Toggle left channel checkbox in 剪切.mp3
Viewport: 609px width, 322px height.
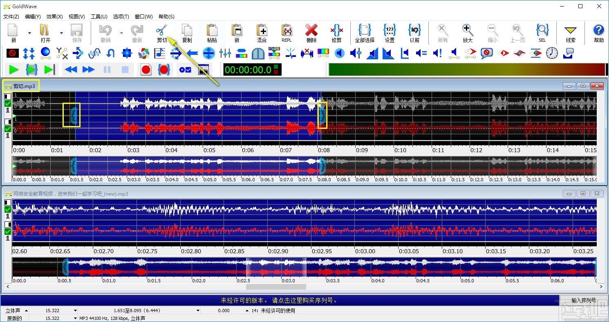pyautogui.click(x=8, y=104)
